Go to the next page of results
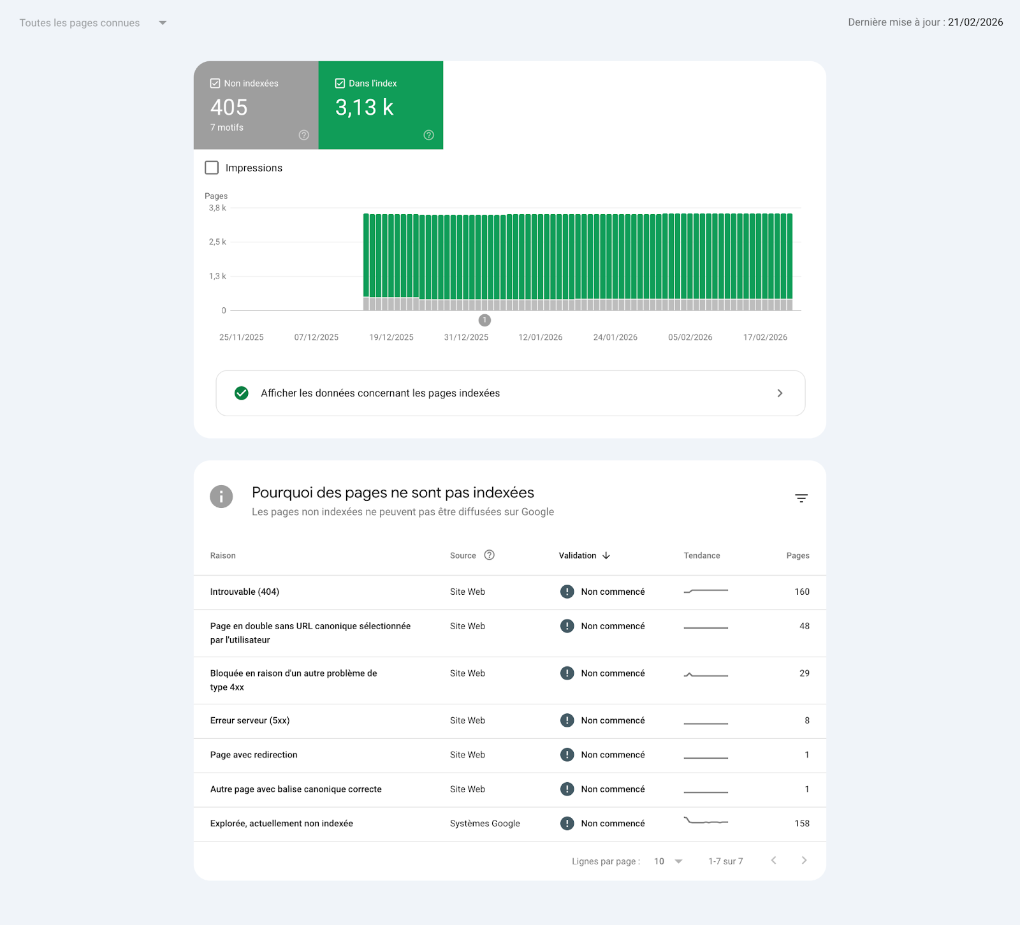Screen dimensions: 1020x925 (803, 861)
